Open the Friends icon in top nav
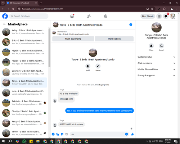Image resolution: width=180 pixels, height=144 pixels. click(x=89, y=16)
